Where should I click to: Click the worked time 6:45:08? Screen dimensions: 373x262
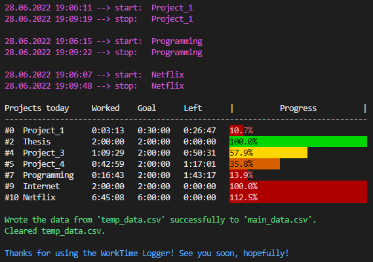[x=108, y=198]
